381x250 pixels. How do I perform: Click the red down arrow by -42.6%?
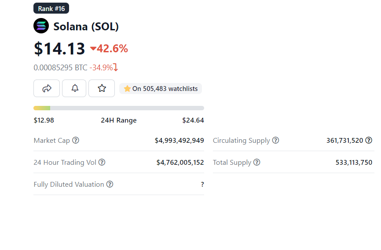coord(93,49)
